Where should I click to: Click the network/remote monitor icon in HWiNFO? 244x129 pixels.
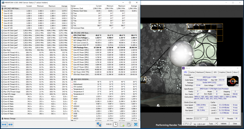[x=99, y=124]
